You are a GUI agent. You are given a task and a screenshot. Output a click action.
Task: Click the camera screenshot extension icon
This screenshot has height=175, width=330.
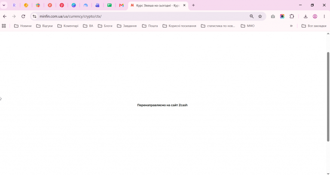point(273,16)
